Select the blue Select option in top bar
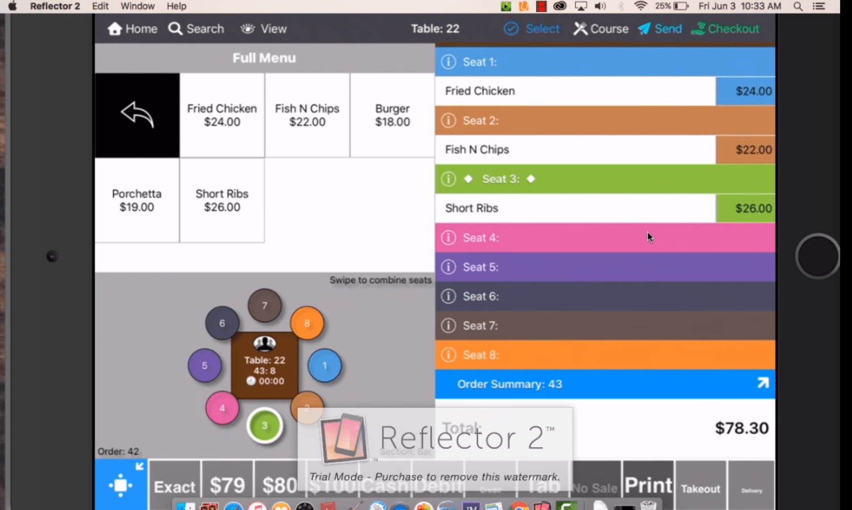 coord(532,28)
